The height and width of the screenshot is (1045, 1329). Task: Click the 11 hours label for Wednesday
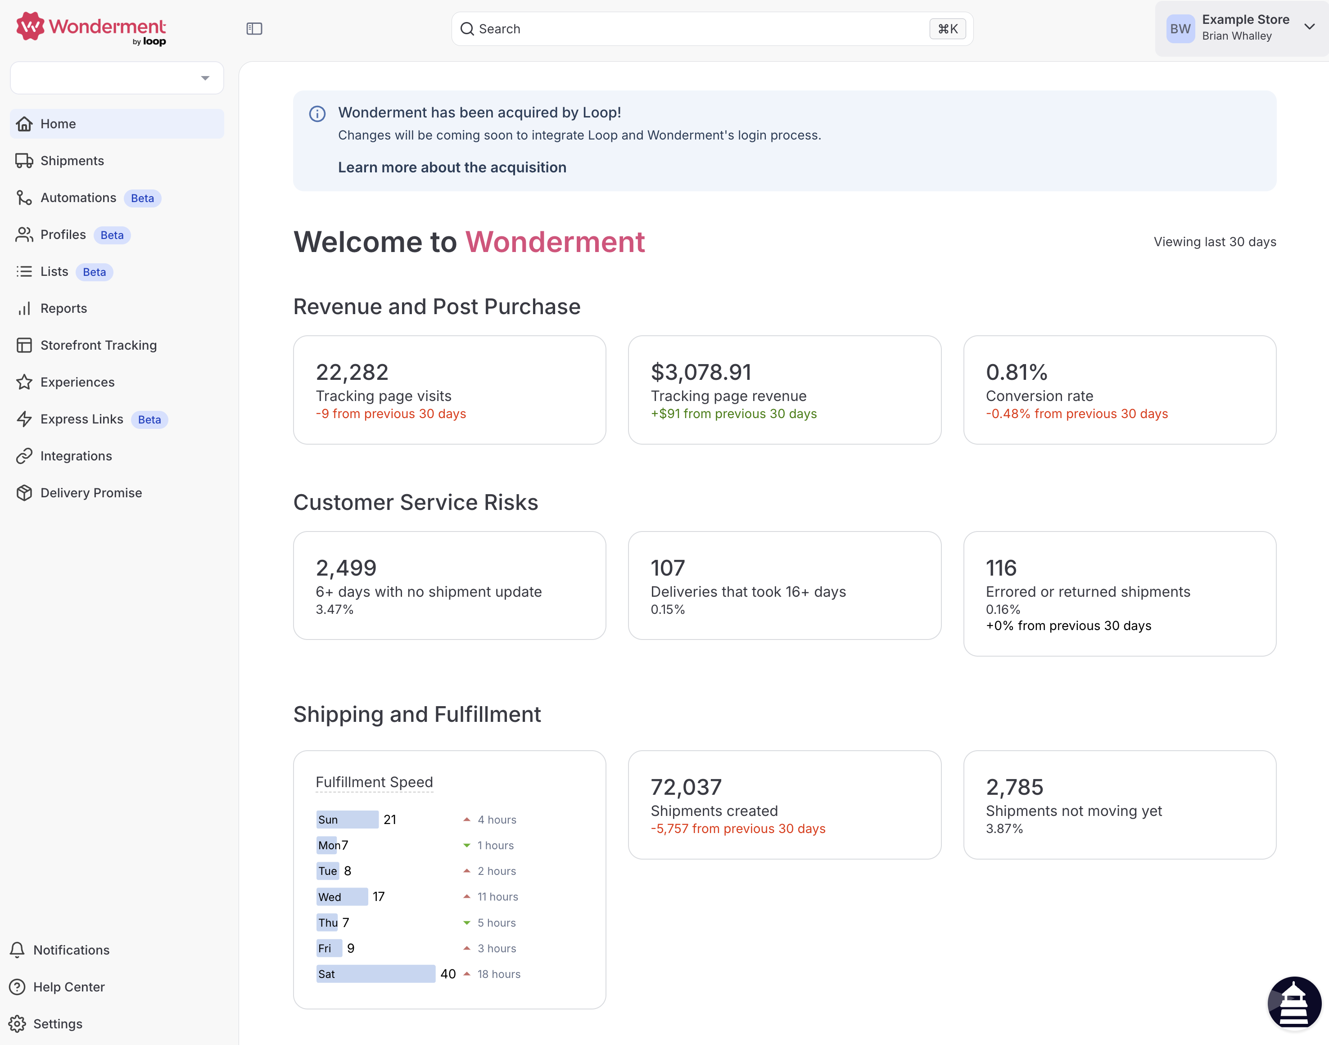click(x=497, y=897)
